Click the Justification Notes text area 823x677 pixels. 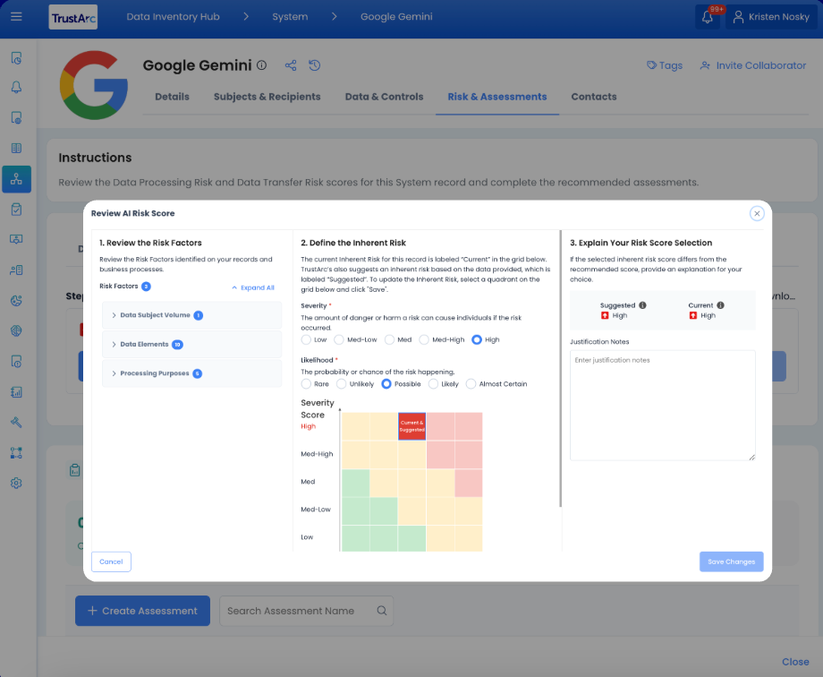663,403
